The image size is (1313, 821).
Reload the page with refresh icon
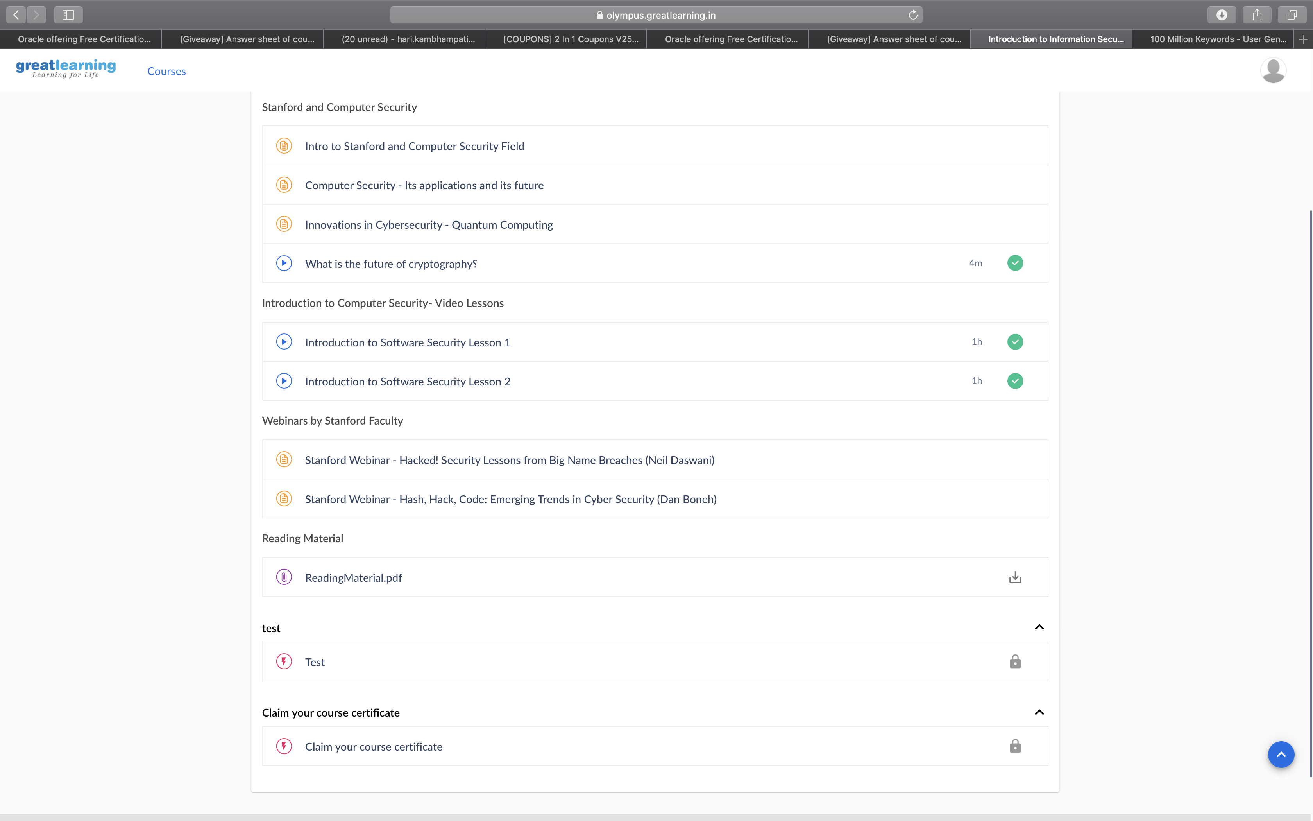point(912,15)
